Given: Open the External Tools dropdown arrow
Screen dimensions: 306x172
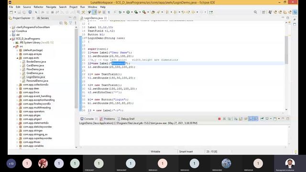Looking at the screenshot, I should [x=148, y=12].
